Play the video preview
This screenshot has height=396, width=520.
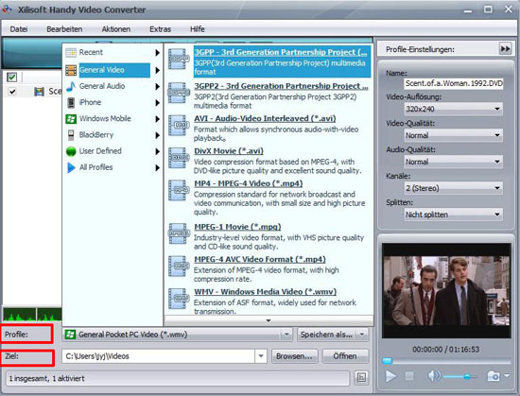390,376
